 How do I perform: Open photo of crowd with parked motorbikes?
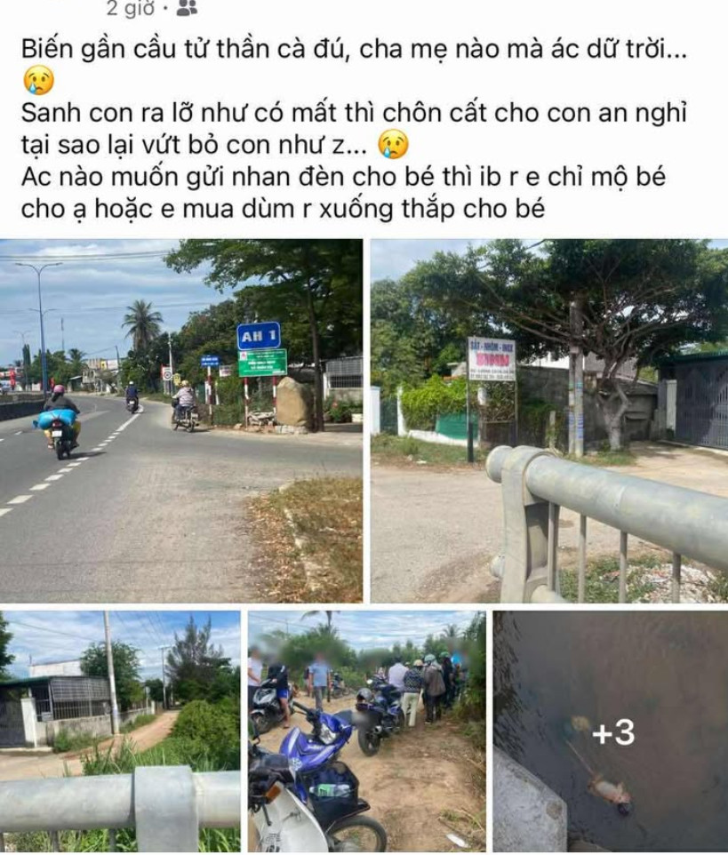pyautogui.click(x=366, y=731)
